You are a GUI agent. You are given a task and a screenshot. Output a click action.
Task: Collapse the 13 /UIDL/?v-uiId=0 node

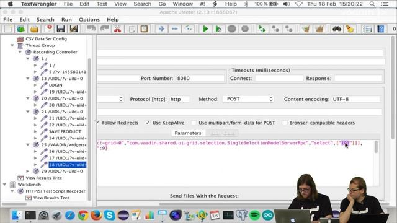[x=28, y=79]
